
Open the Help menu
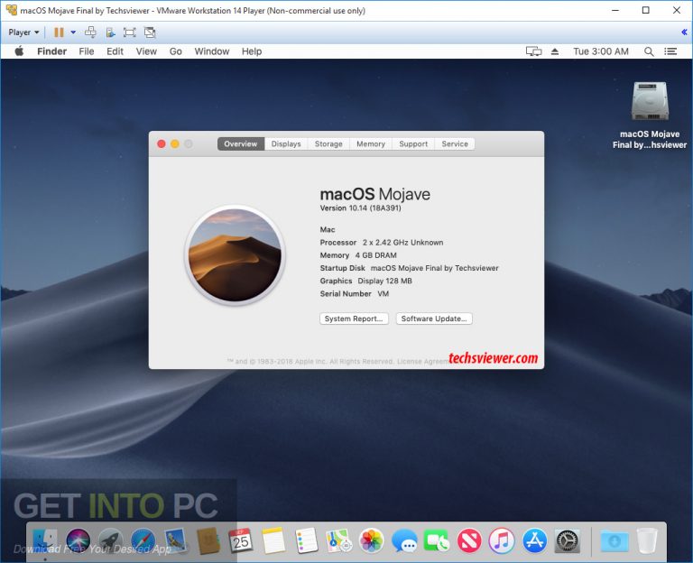coord(252,51)
